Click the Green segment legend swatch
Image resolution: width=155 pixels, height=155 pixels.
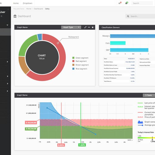click(73, 58)
